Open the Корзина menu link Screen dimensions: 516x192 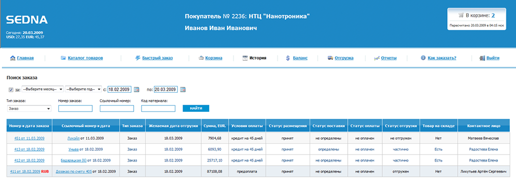point(214,58)
